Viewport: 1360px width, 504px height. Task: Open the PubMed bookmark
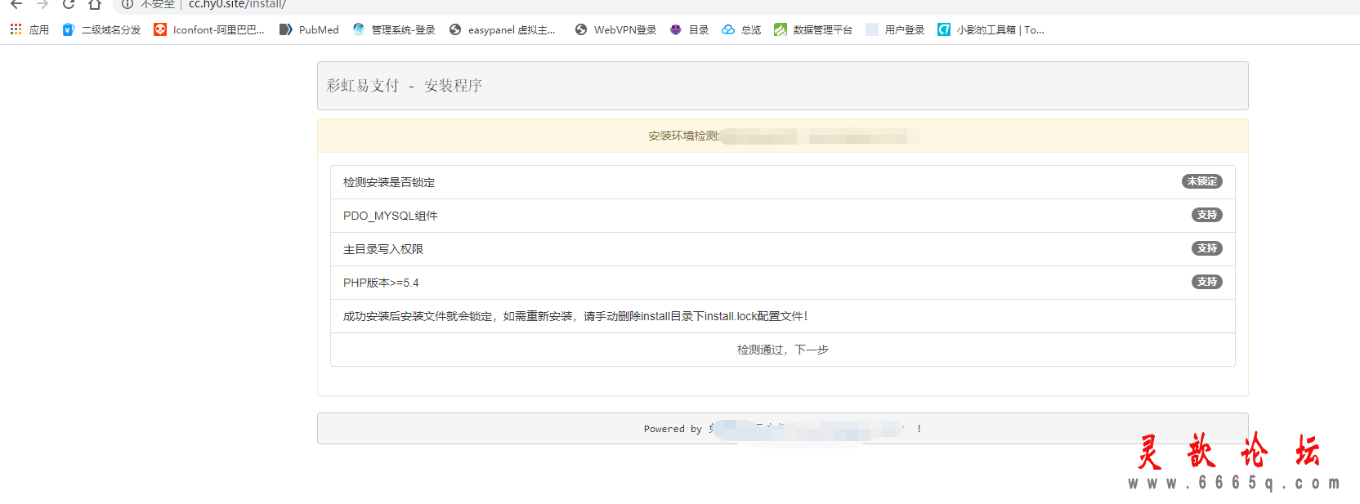(x=309, y=29)
